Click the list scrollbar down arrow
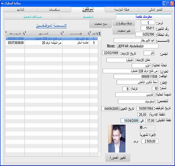 pos(99,154)
